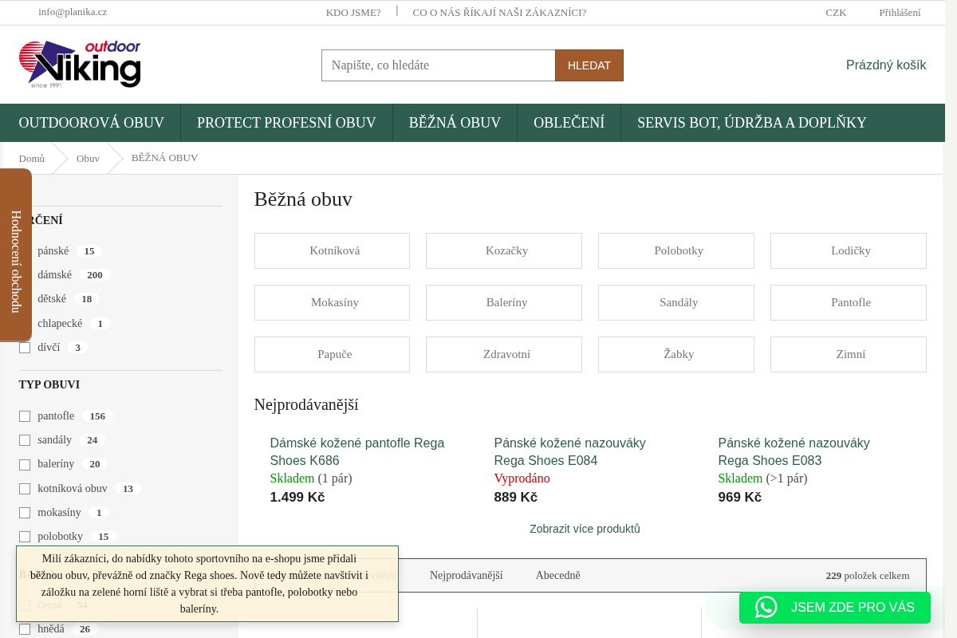
Task: Open the Papuče category
Action: pyautogui.click(x=332, y=354)
